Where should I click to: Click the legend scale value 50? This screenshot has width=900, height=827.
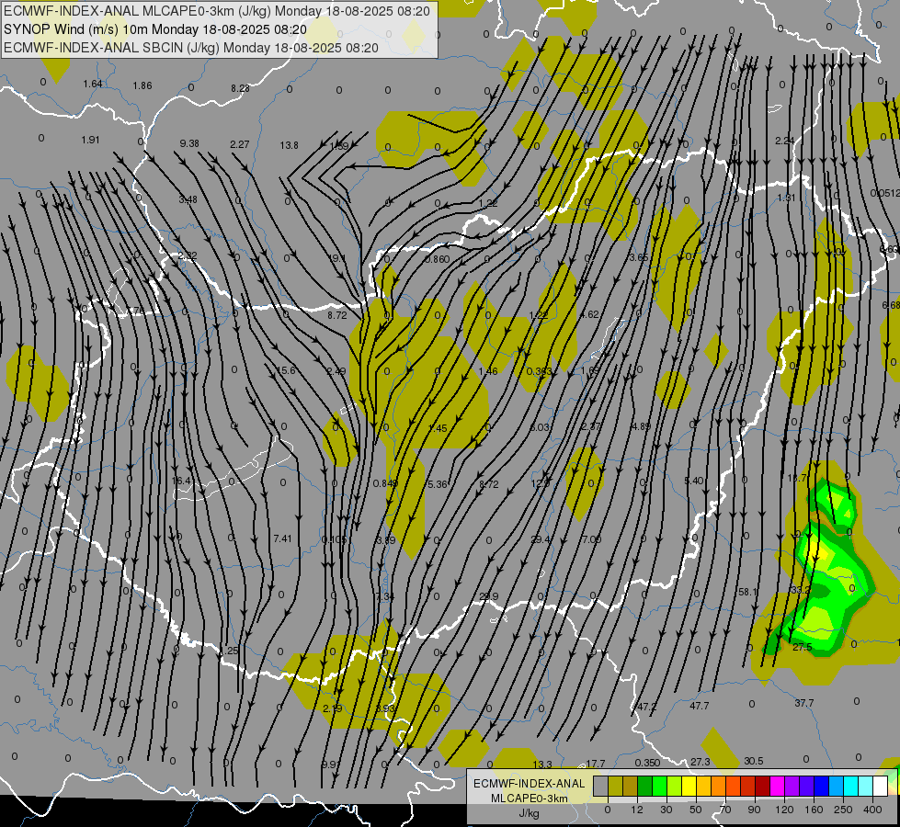coord(695,810)
